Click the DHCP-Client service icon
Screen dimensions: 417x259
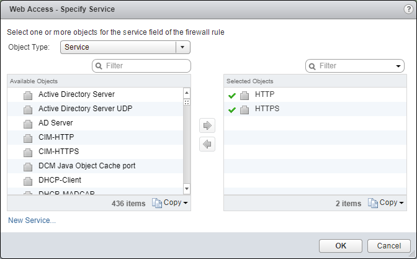[x=27, y=181]
